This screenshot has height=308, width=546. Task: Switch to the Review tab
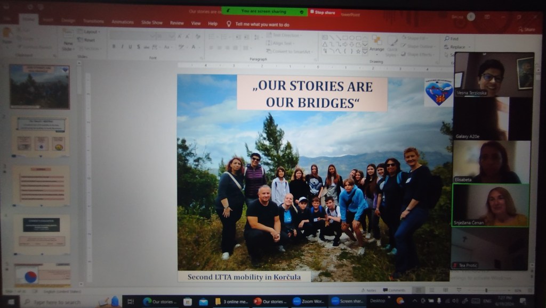pyautogui.click(x=176, y=23)
